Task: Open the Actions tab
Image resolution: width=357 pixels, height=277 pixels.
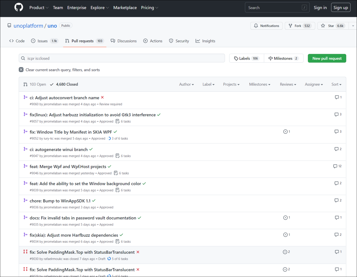Action: [x=153, y=41]
